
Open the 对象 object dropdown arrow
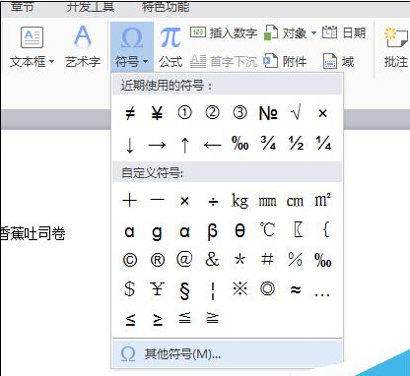point(313,33)
